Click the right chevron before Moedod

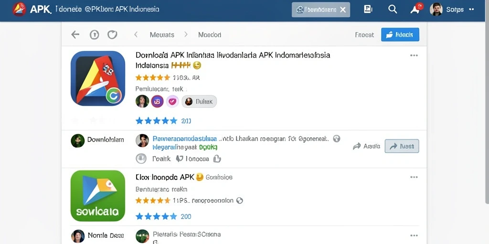coord(186,34)
